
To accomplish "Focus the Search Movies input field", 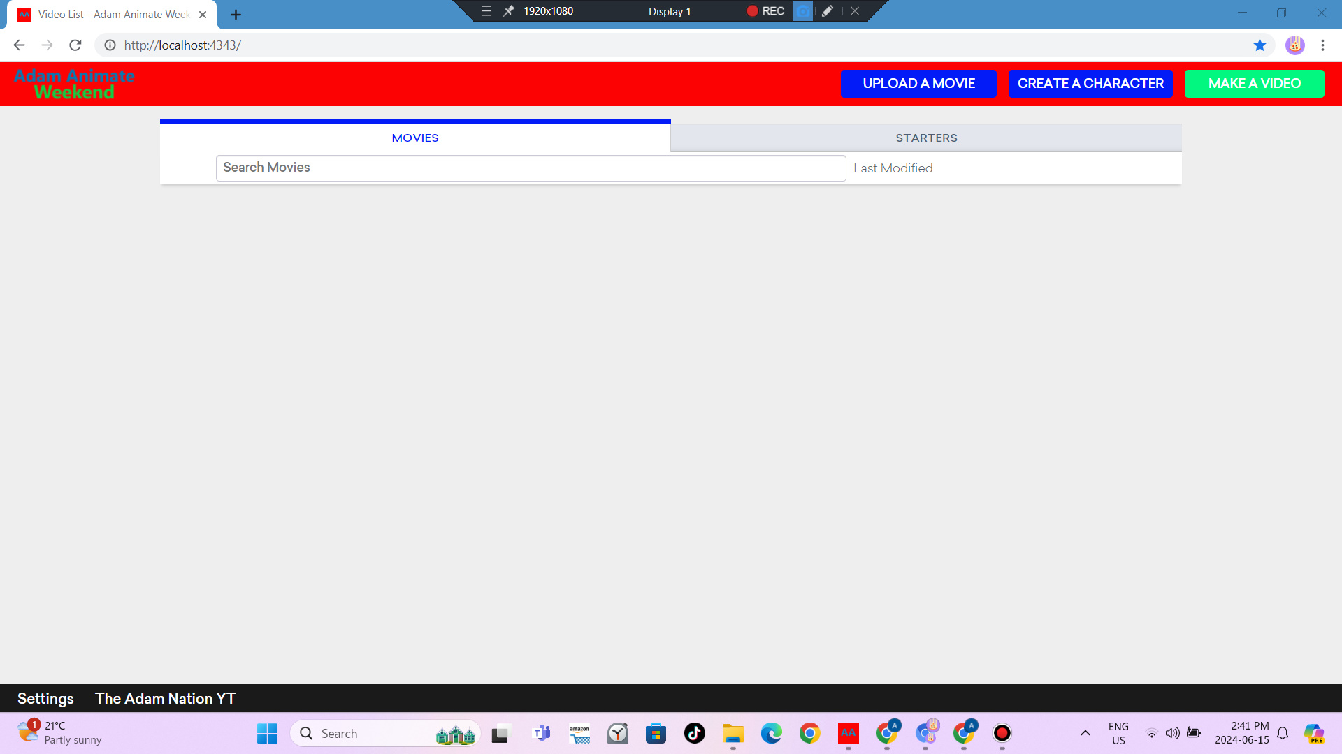I will click(x=531, y=168).
